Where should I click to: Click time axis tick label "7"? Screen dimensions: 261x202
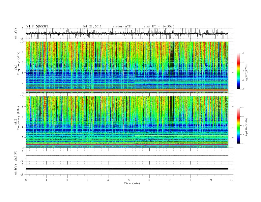point(170,180)
